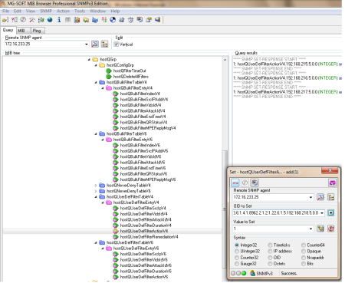Click the yellow folder with magnifier toolbar icon

86,20
